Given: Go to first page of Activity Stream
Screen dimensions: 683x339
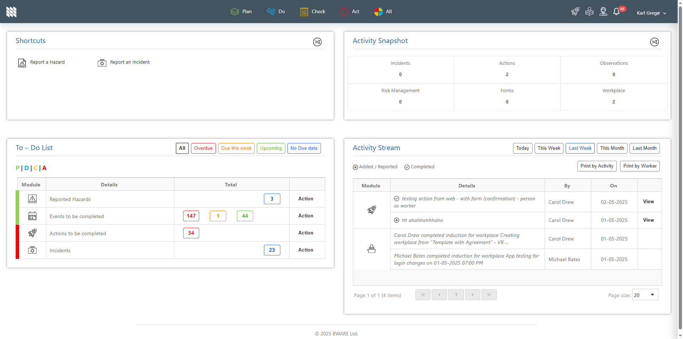Looking at the screenshot, I should pos(423,295).
